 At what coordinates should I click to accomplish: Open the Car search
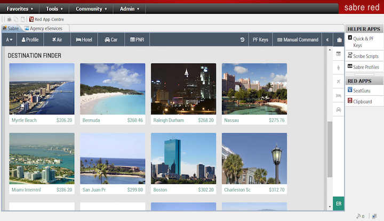click(x=111, y=39)
